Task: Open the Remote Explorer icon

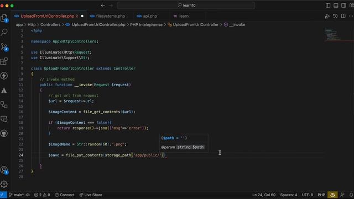Action: point(4,104)
